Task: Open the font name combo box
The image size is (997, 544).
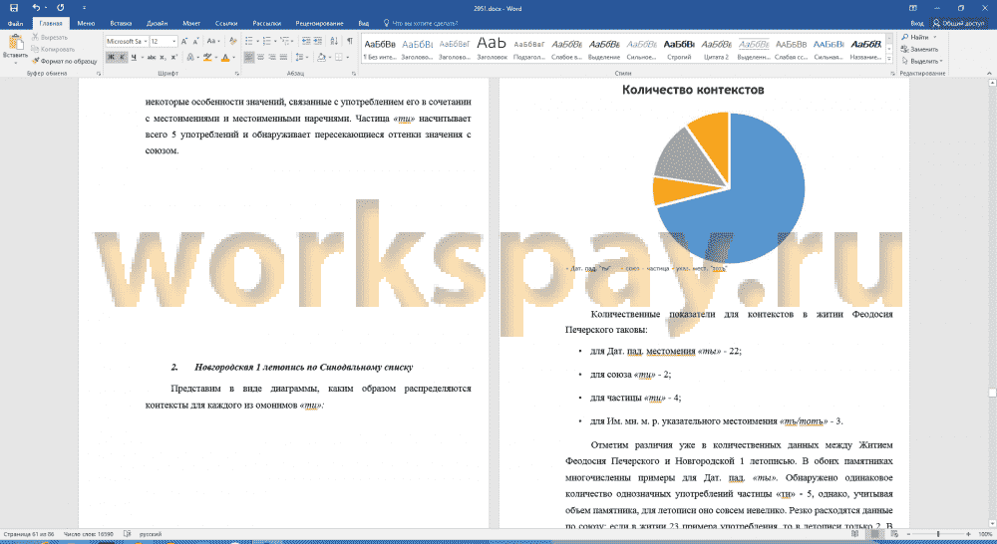Action: point(127,41)
